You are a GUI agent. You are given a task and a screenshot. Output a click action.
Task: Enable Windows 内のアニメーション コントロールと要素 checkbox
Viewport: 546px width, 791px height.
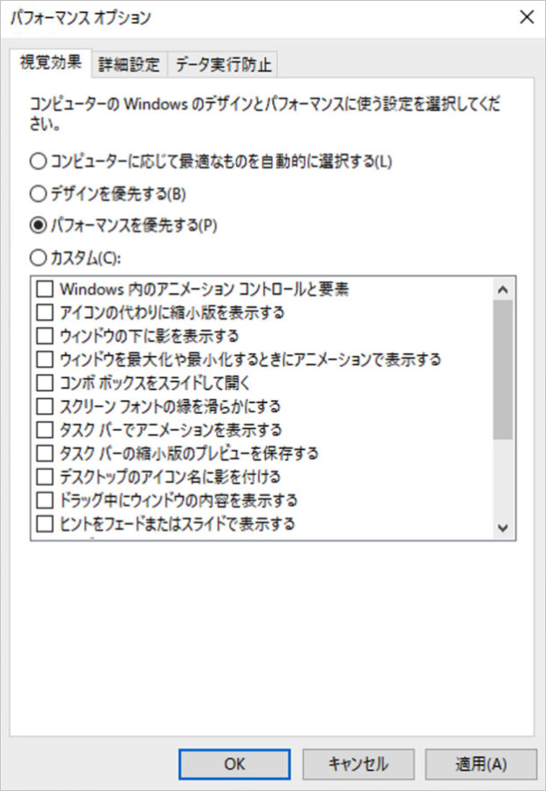pyautogui.click(x=45, y=288)
